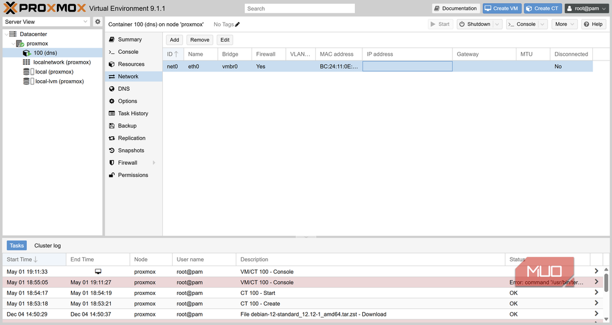This screenshot has height=325, width=612.
Task: Sort tasks by Start Time column
Action: click(34, 260)
